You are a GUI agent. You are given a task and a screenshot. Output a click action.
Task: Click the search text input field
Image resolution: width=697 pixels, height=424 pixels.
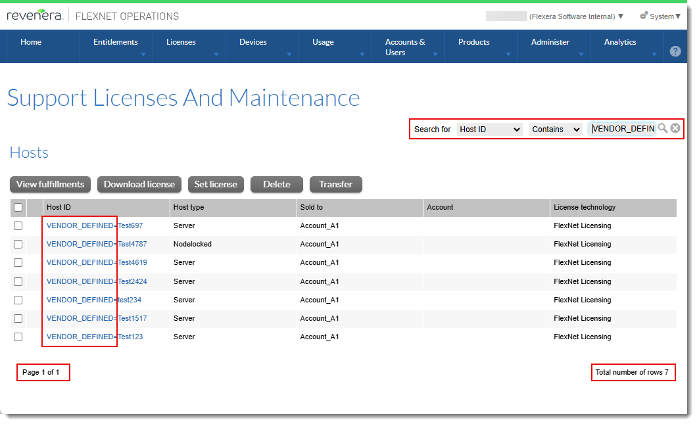pyautogui.click(x=623, y=129)
